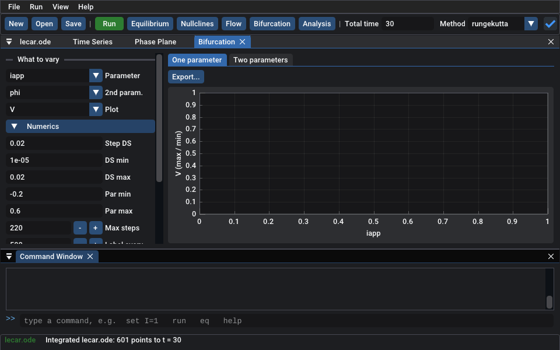Open the Plot dropdown showing V
This screenshot has width=560, height=350.
click(x=96, y=110)
